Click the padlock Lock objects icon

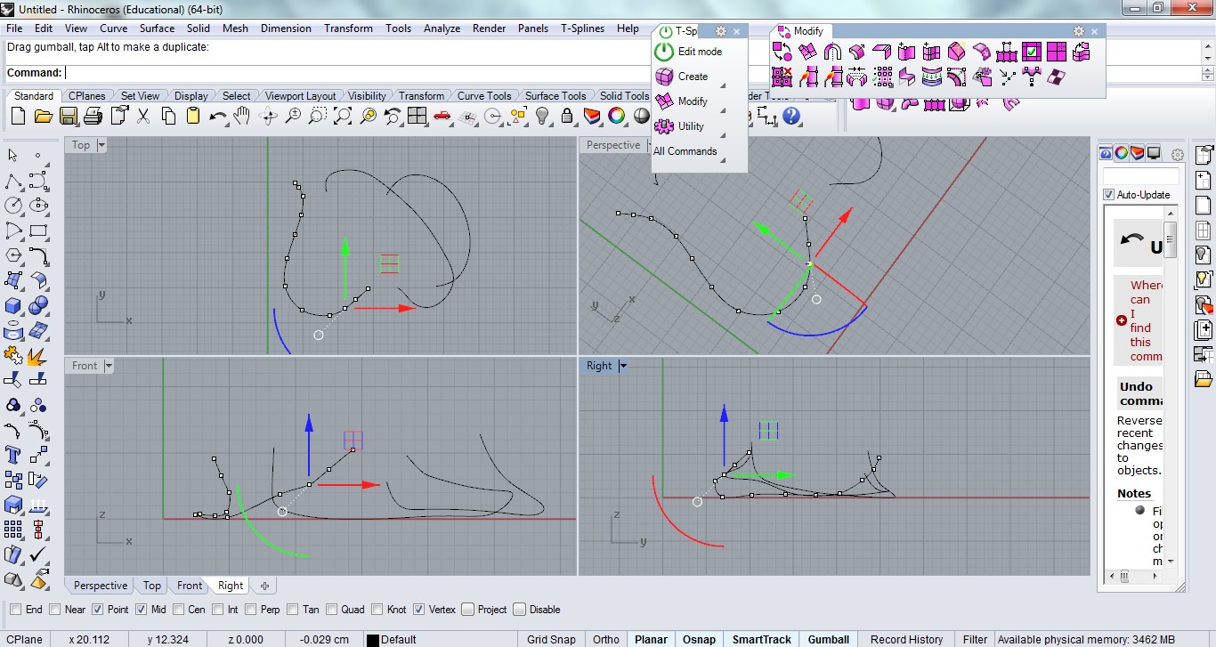click(x=567, y=116)
